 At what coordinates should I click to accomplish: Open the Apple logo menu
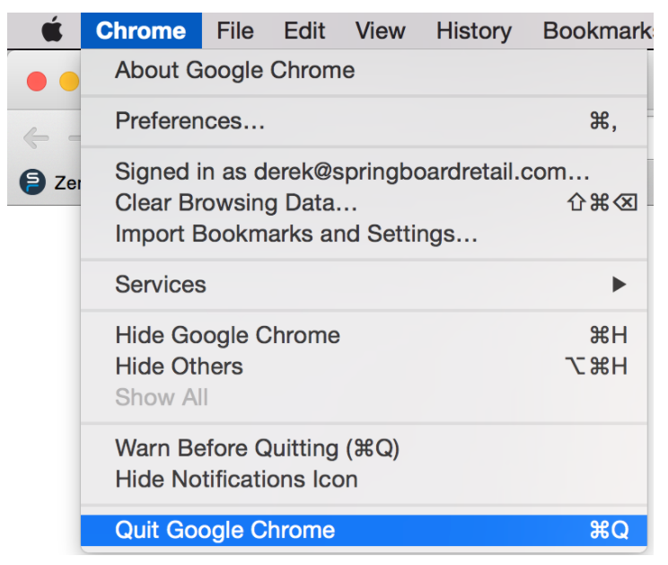pos(52,31)
